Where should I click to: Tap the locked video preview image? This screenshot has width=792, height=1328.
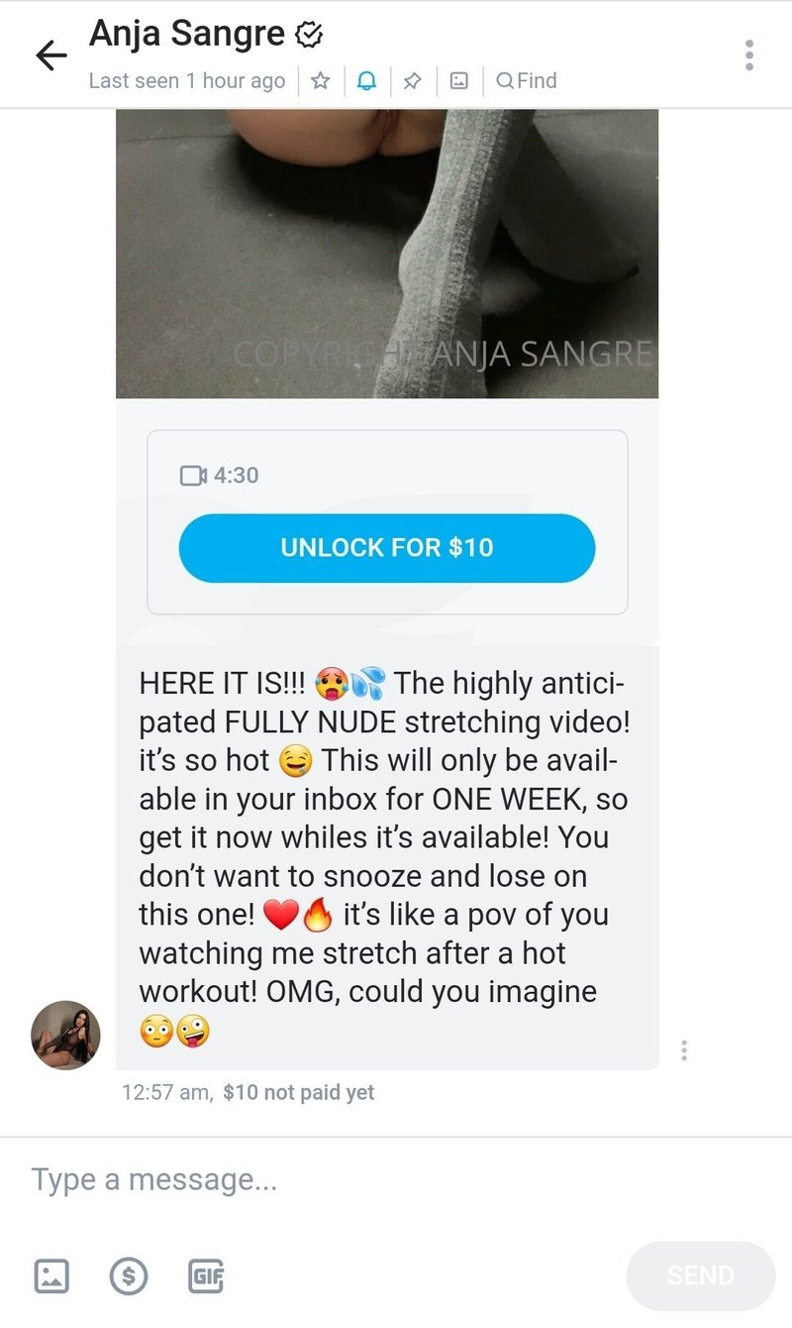point(387,254)
